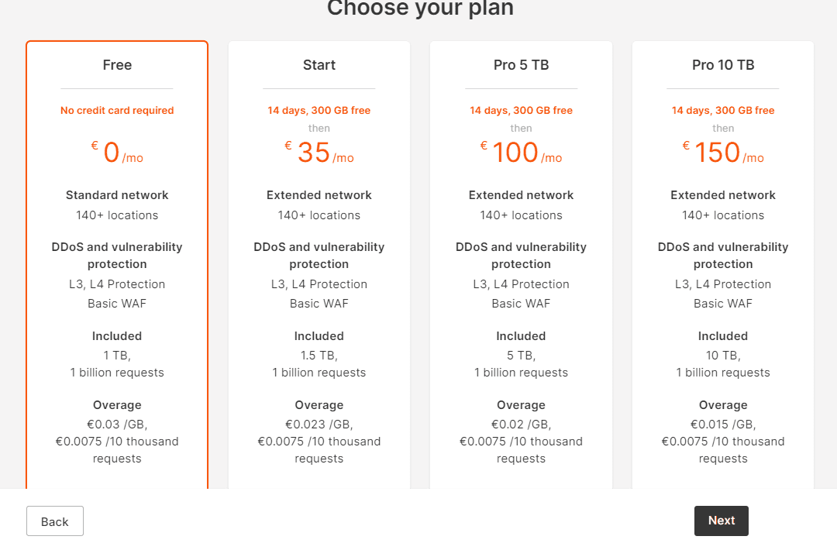837x550 pixels.
Task: Click the "1.5 TB" included text in Start
Action: (x=319, y=356)
